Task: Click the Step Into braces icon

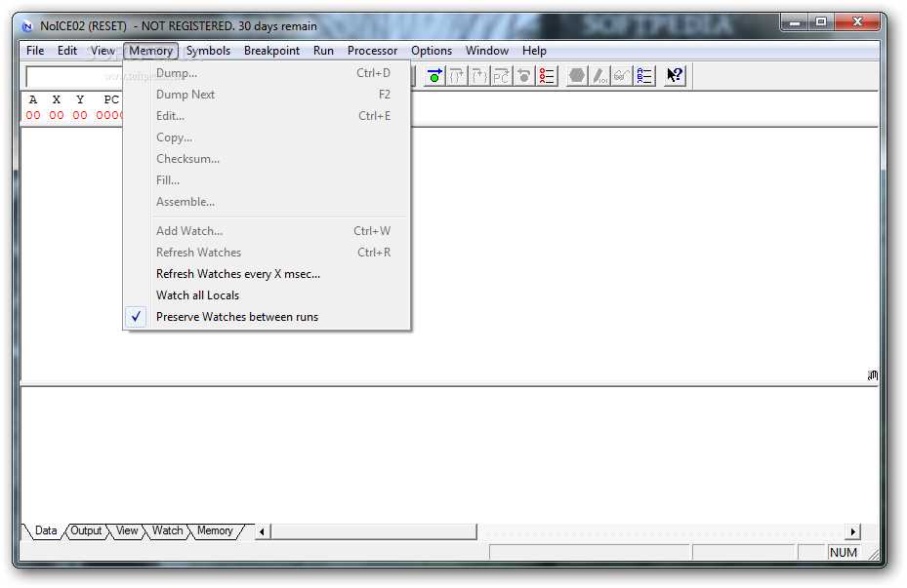Action: point(457,76)
